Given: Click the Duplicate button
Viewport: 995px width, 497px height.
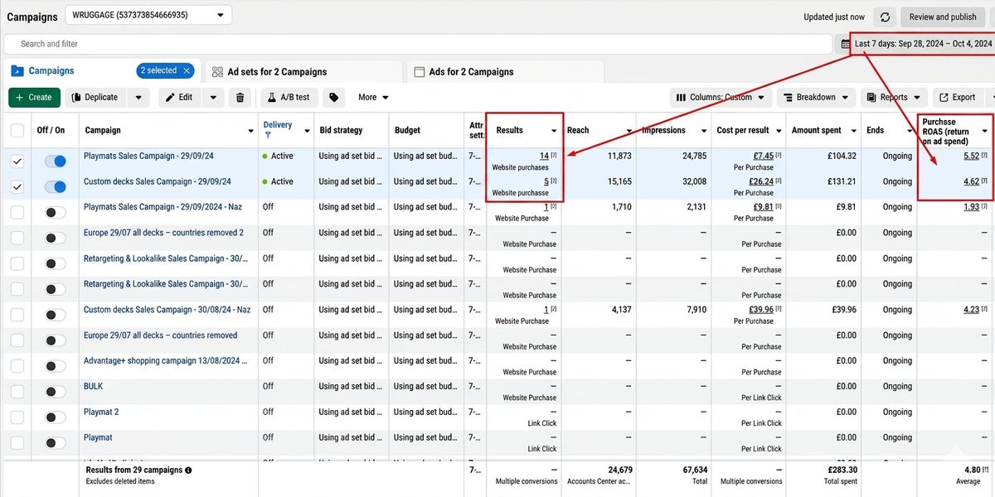Looking at the screenshot, I should (97, 97).
